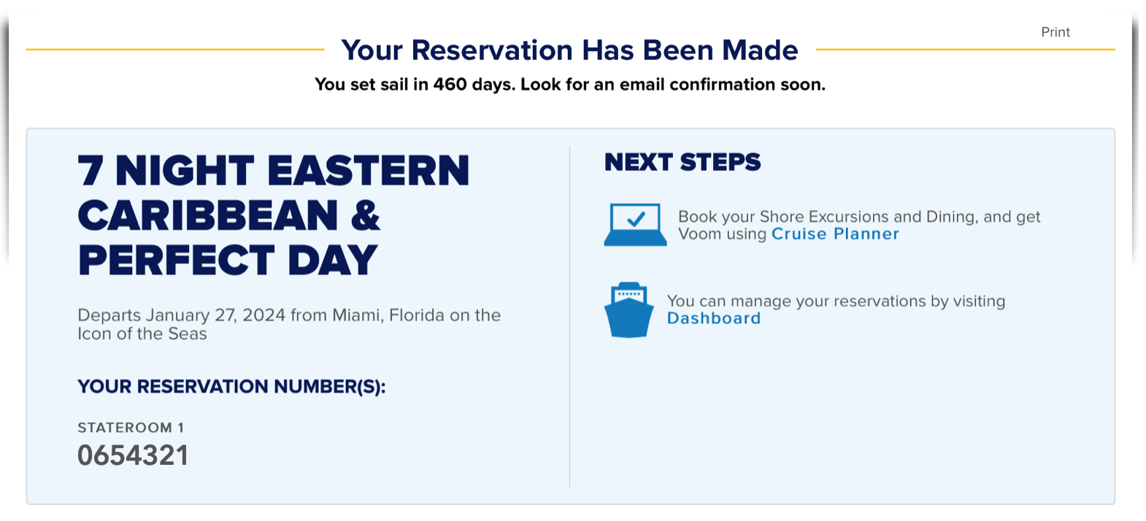The image size is (1146, 521).
Task: Click the Next Steps heading
Action: click(682, 162)
